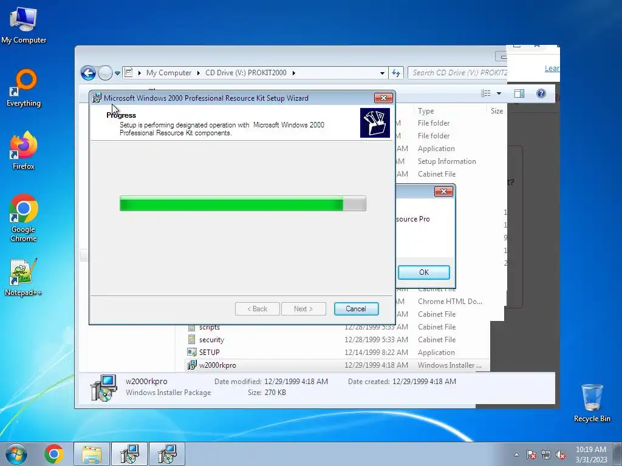Image resolution: width=622 pixels, height=466 pixels.
Task: Click the Setup Wizard title bar icon
Action: [x=97, y=98]
